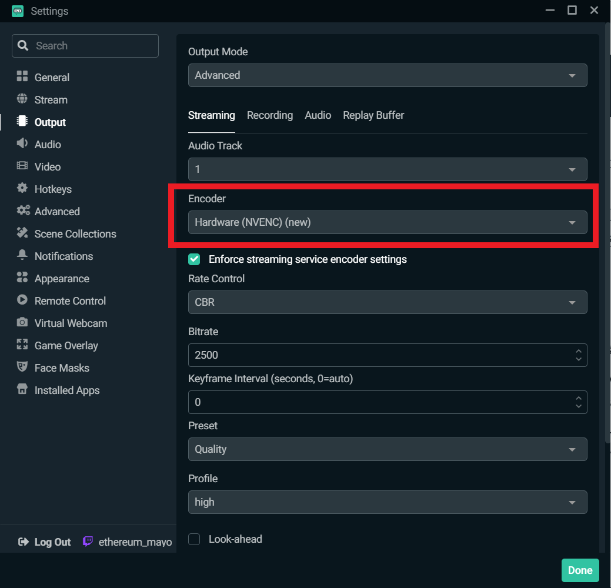This screenshot has width=611, height=588.
Task: Select the Hotkeys gear icon
Action: [22, 188]
